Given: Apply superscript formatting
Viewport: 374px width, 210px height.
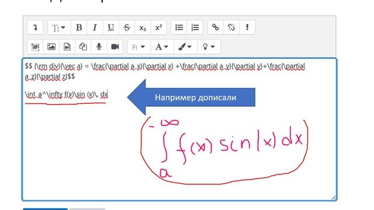Looking at the screenshot, I should click(x=158, y=27).
